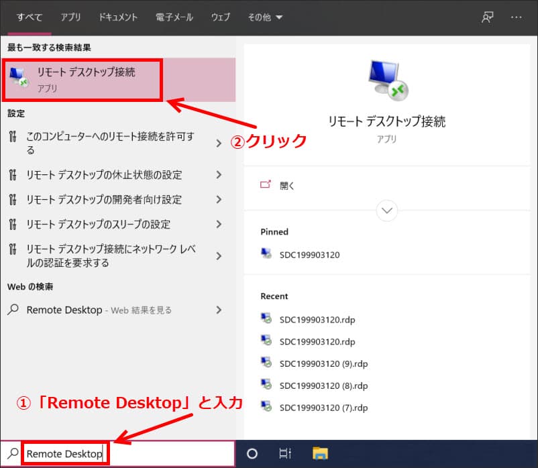Image resolution: width=538 pixels, height=468 pixels.
Task: Open リモート デスクトップの開発者向け設定 setting
Action: coord(104,200)
